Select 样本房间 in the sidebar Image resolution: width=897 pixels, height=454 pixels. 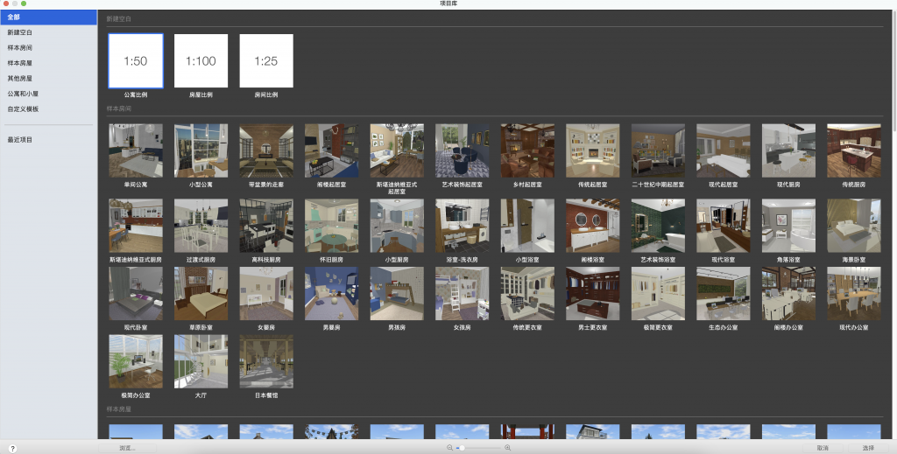pyautogui.click(x=49, y=48)
